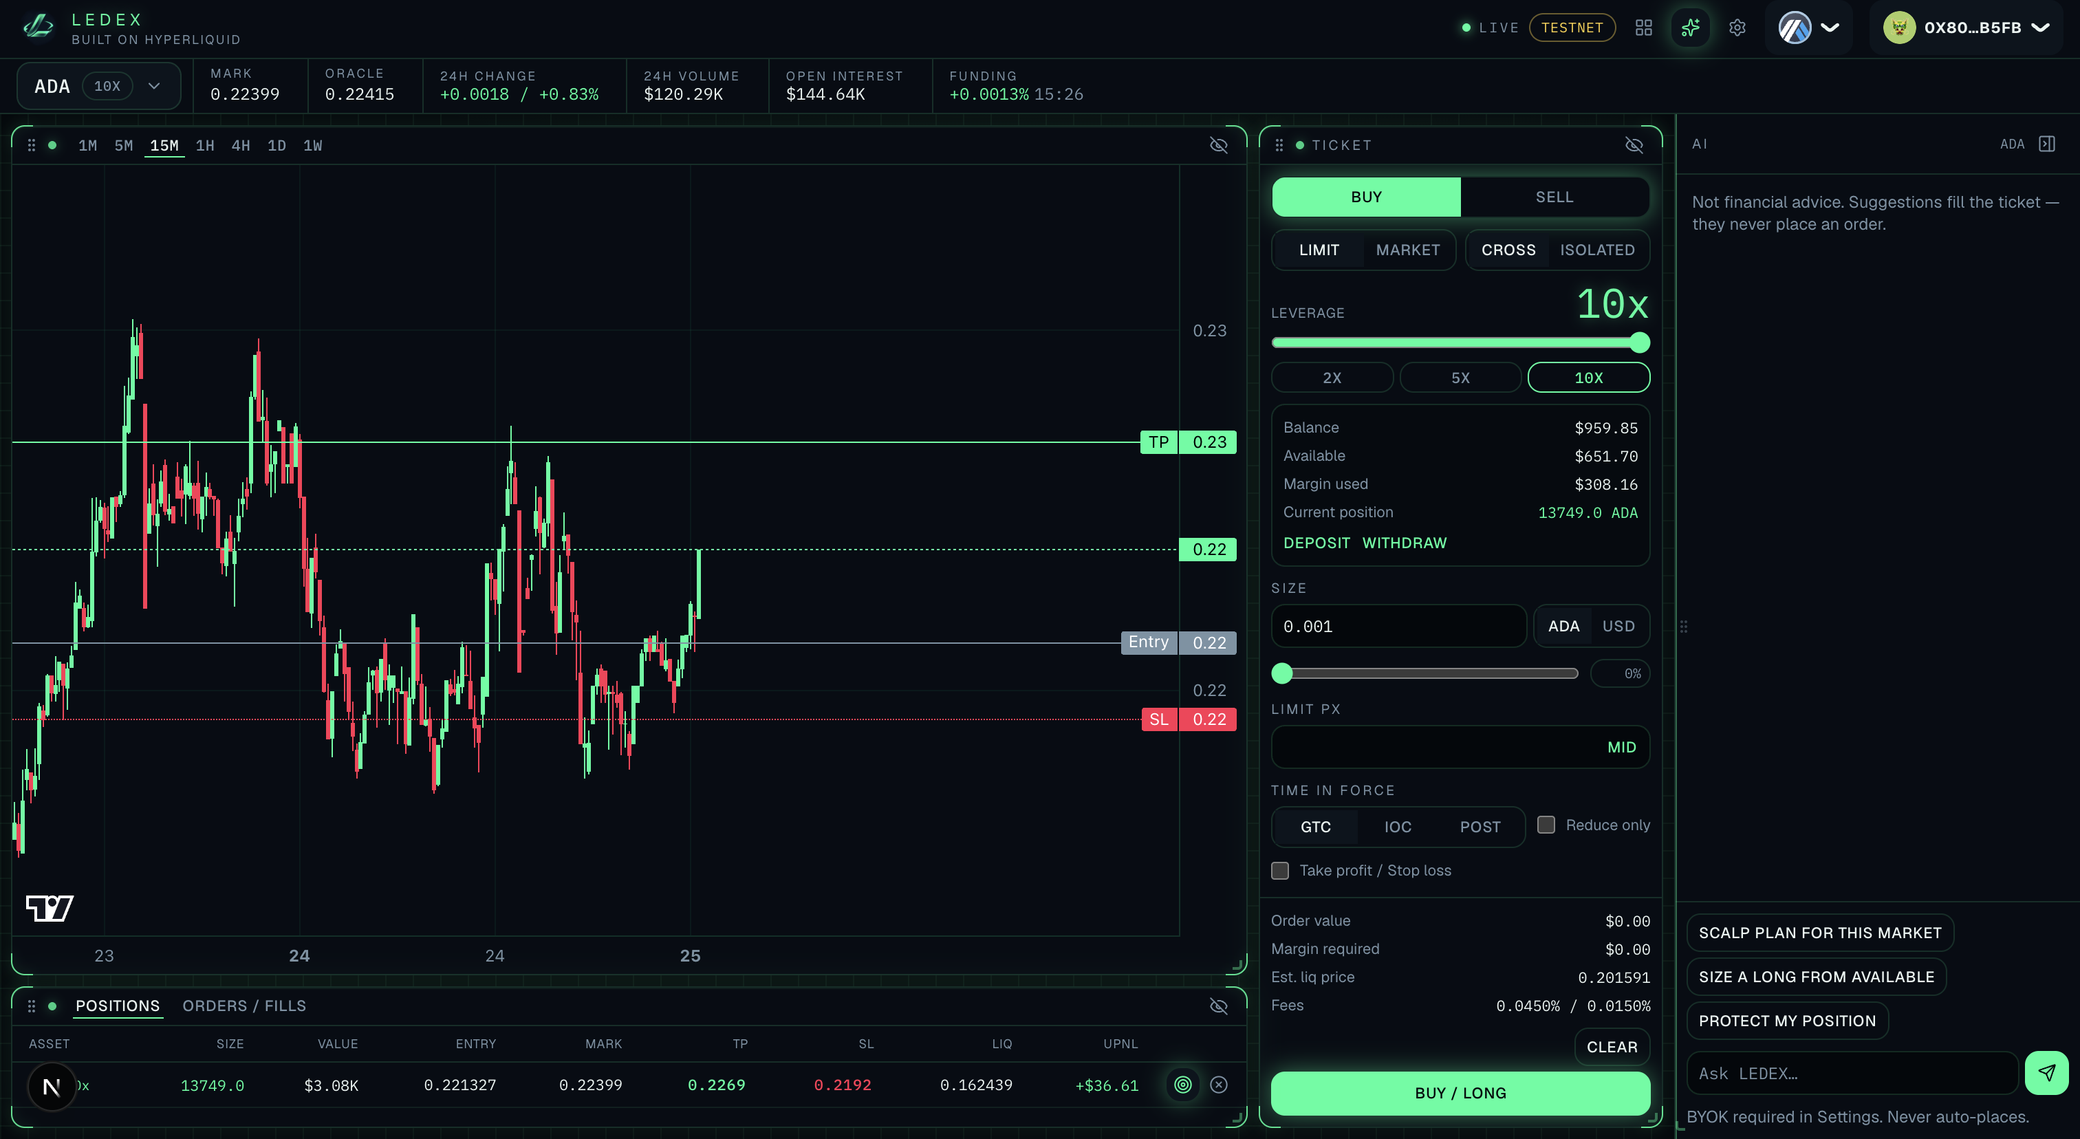Choose MARKET order type
The image size is (2080, 1139).
1407,250
